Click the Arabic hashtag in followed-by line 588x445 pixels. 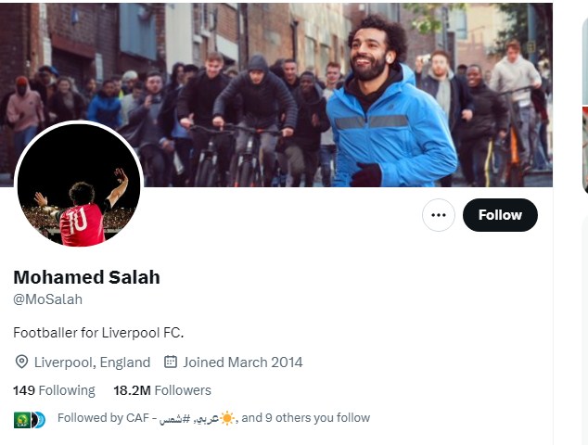174,418
